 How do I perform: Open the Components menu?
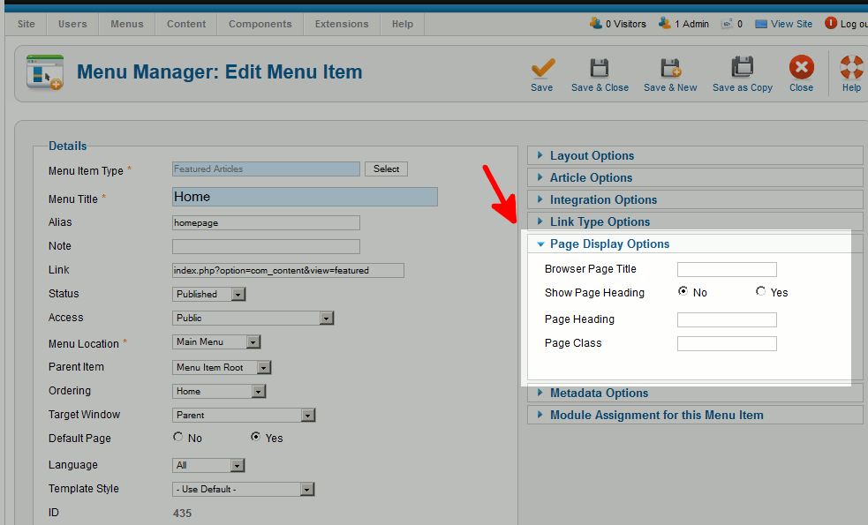coord(260,24)
